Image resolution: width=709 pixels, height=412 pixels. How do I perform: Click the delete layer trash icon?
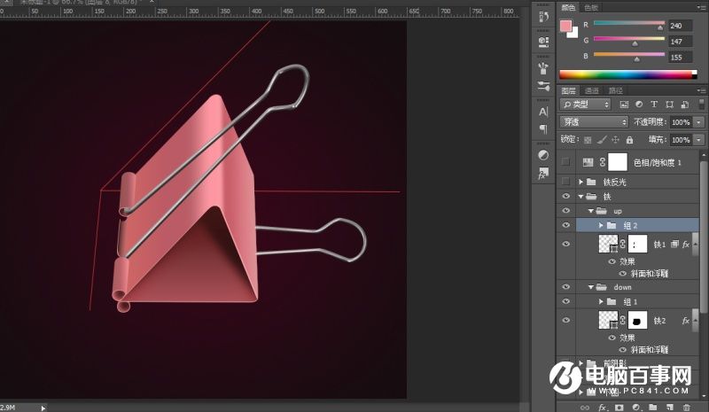tap(686, 408)
